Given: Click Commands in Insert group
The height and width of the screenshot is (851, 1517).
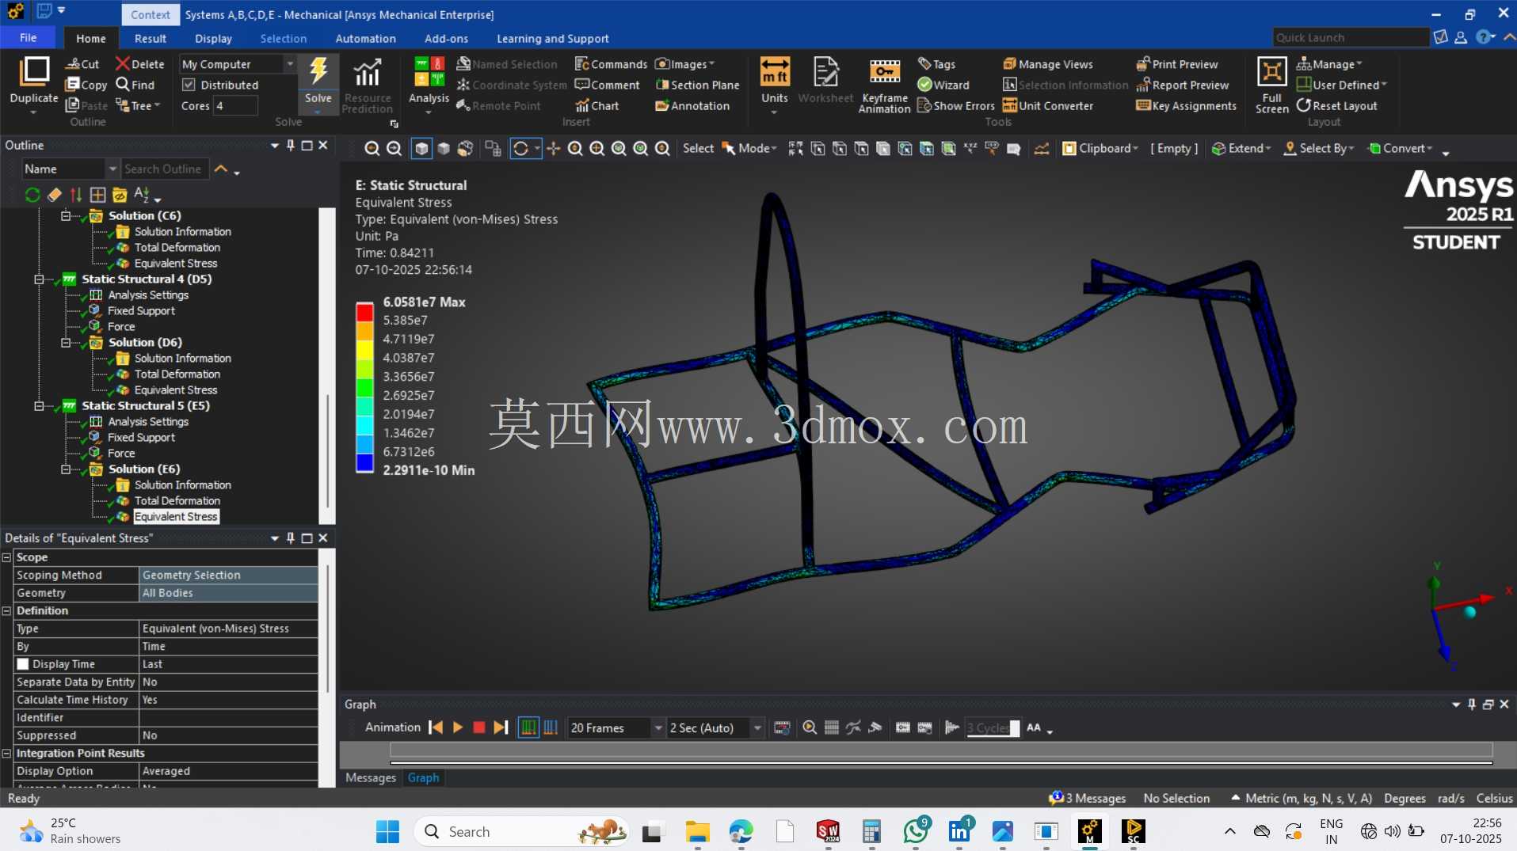Looking at the screenshot, I should pos(611,64).
